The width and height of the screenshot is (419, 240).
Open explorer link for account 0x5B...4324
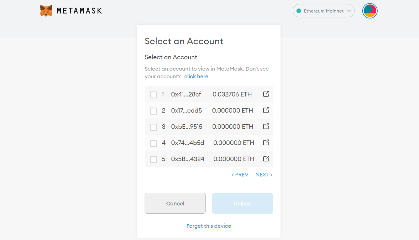pos(266,159)
